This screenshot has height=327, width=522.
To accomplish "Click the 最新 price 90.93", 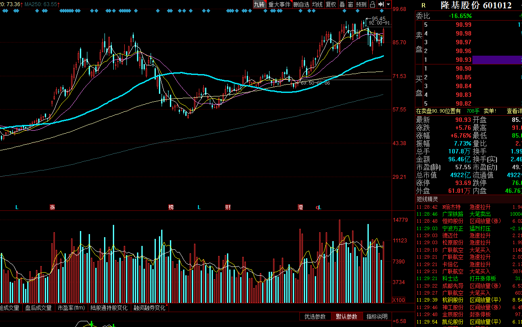I will click(x=463, y=120).
